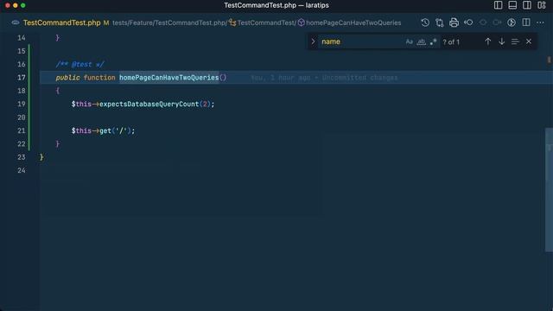The width and height of the screenshot is (553, 311).
Task: Toggle primary sidebar layout icon
Action: (x=498, y=5)
